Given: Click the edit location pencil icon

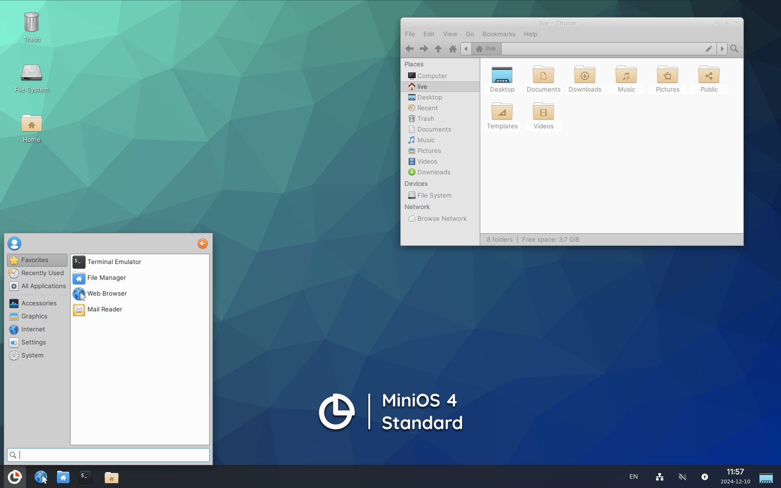Looking at the screenshot, I should pyautogui.click(x=708, y=49).
